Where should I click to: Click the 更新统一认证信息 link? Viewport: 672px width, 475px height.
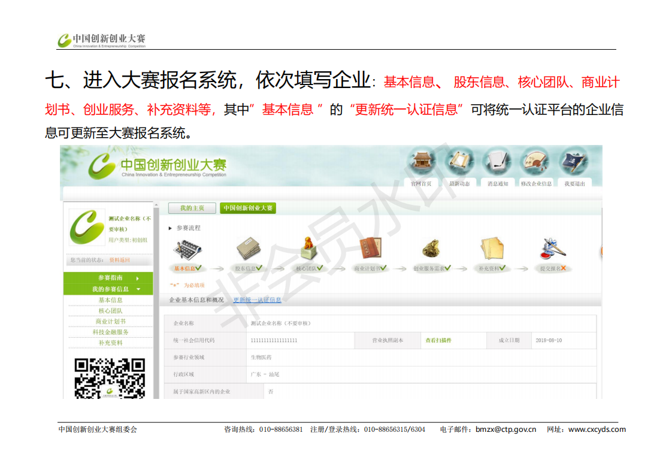coord(257,299)
